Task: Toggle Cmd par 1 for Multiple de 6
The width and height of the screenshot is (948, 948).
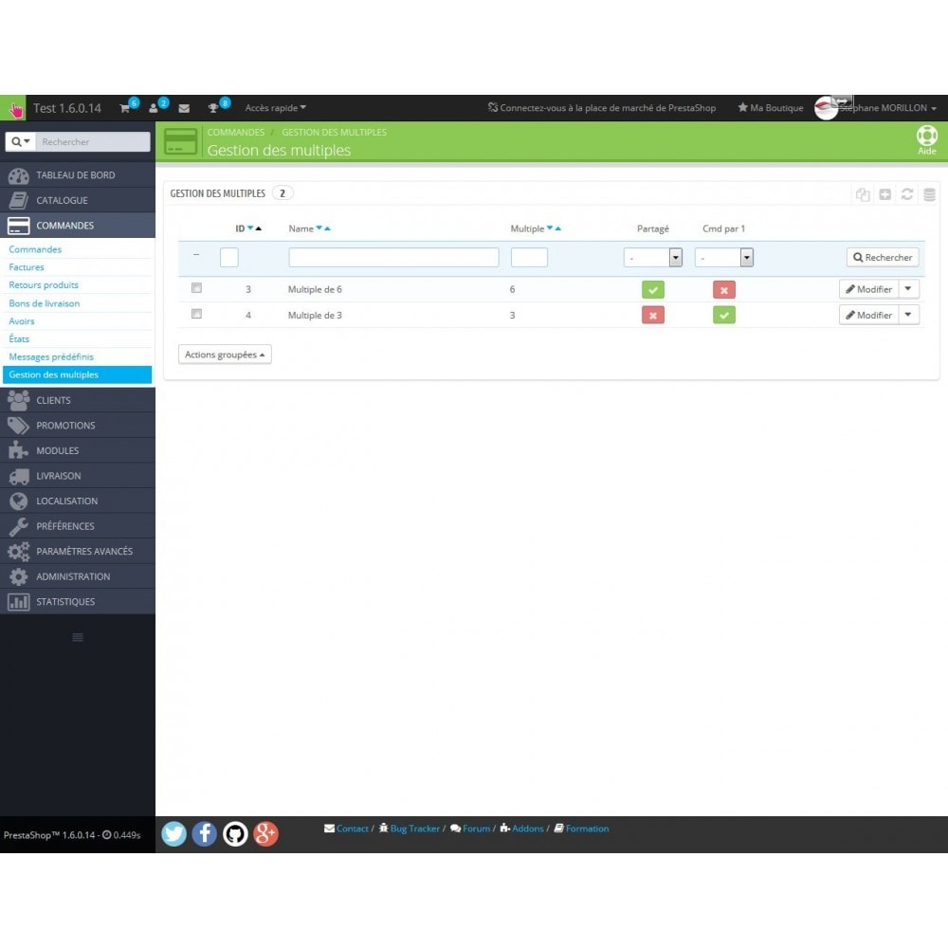Action: click(x=723, y=289)
